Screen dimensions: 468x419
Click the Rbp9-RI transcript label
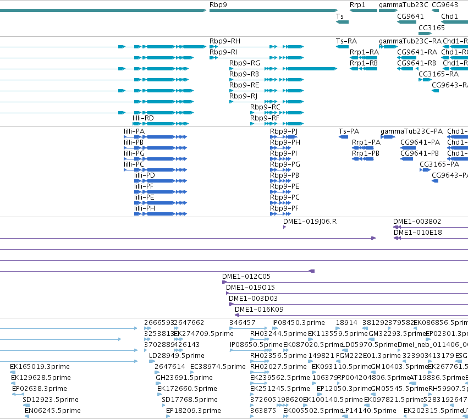click(x=223, y=52)
